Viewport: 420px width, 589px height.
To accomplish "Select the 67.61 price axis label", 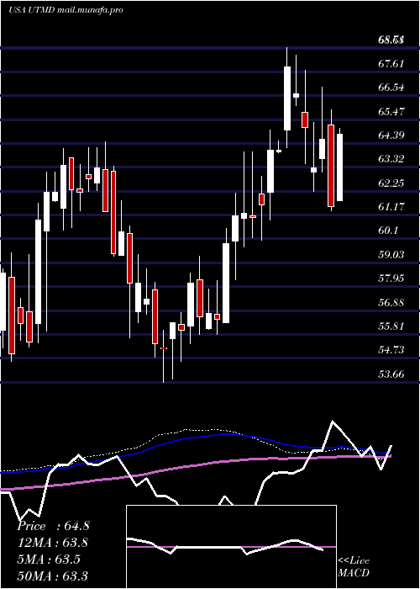I will (391, 63).
